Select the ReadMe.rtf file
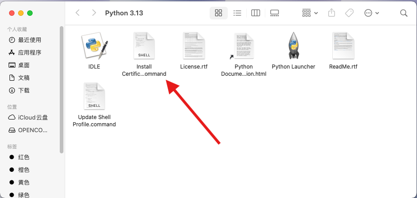This screenshot has width=417, height=198. coord(343,46)
